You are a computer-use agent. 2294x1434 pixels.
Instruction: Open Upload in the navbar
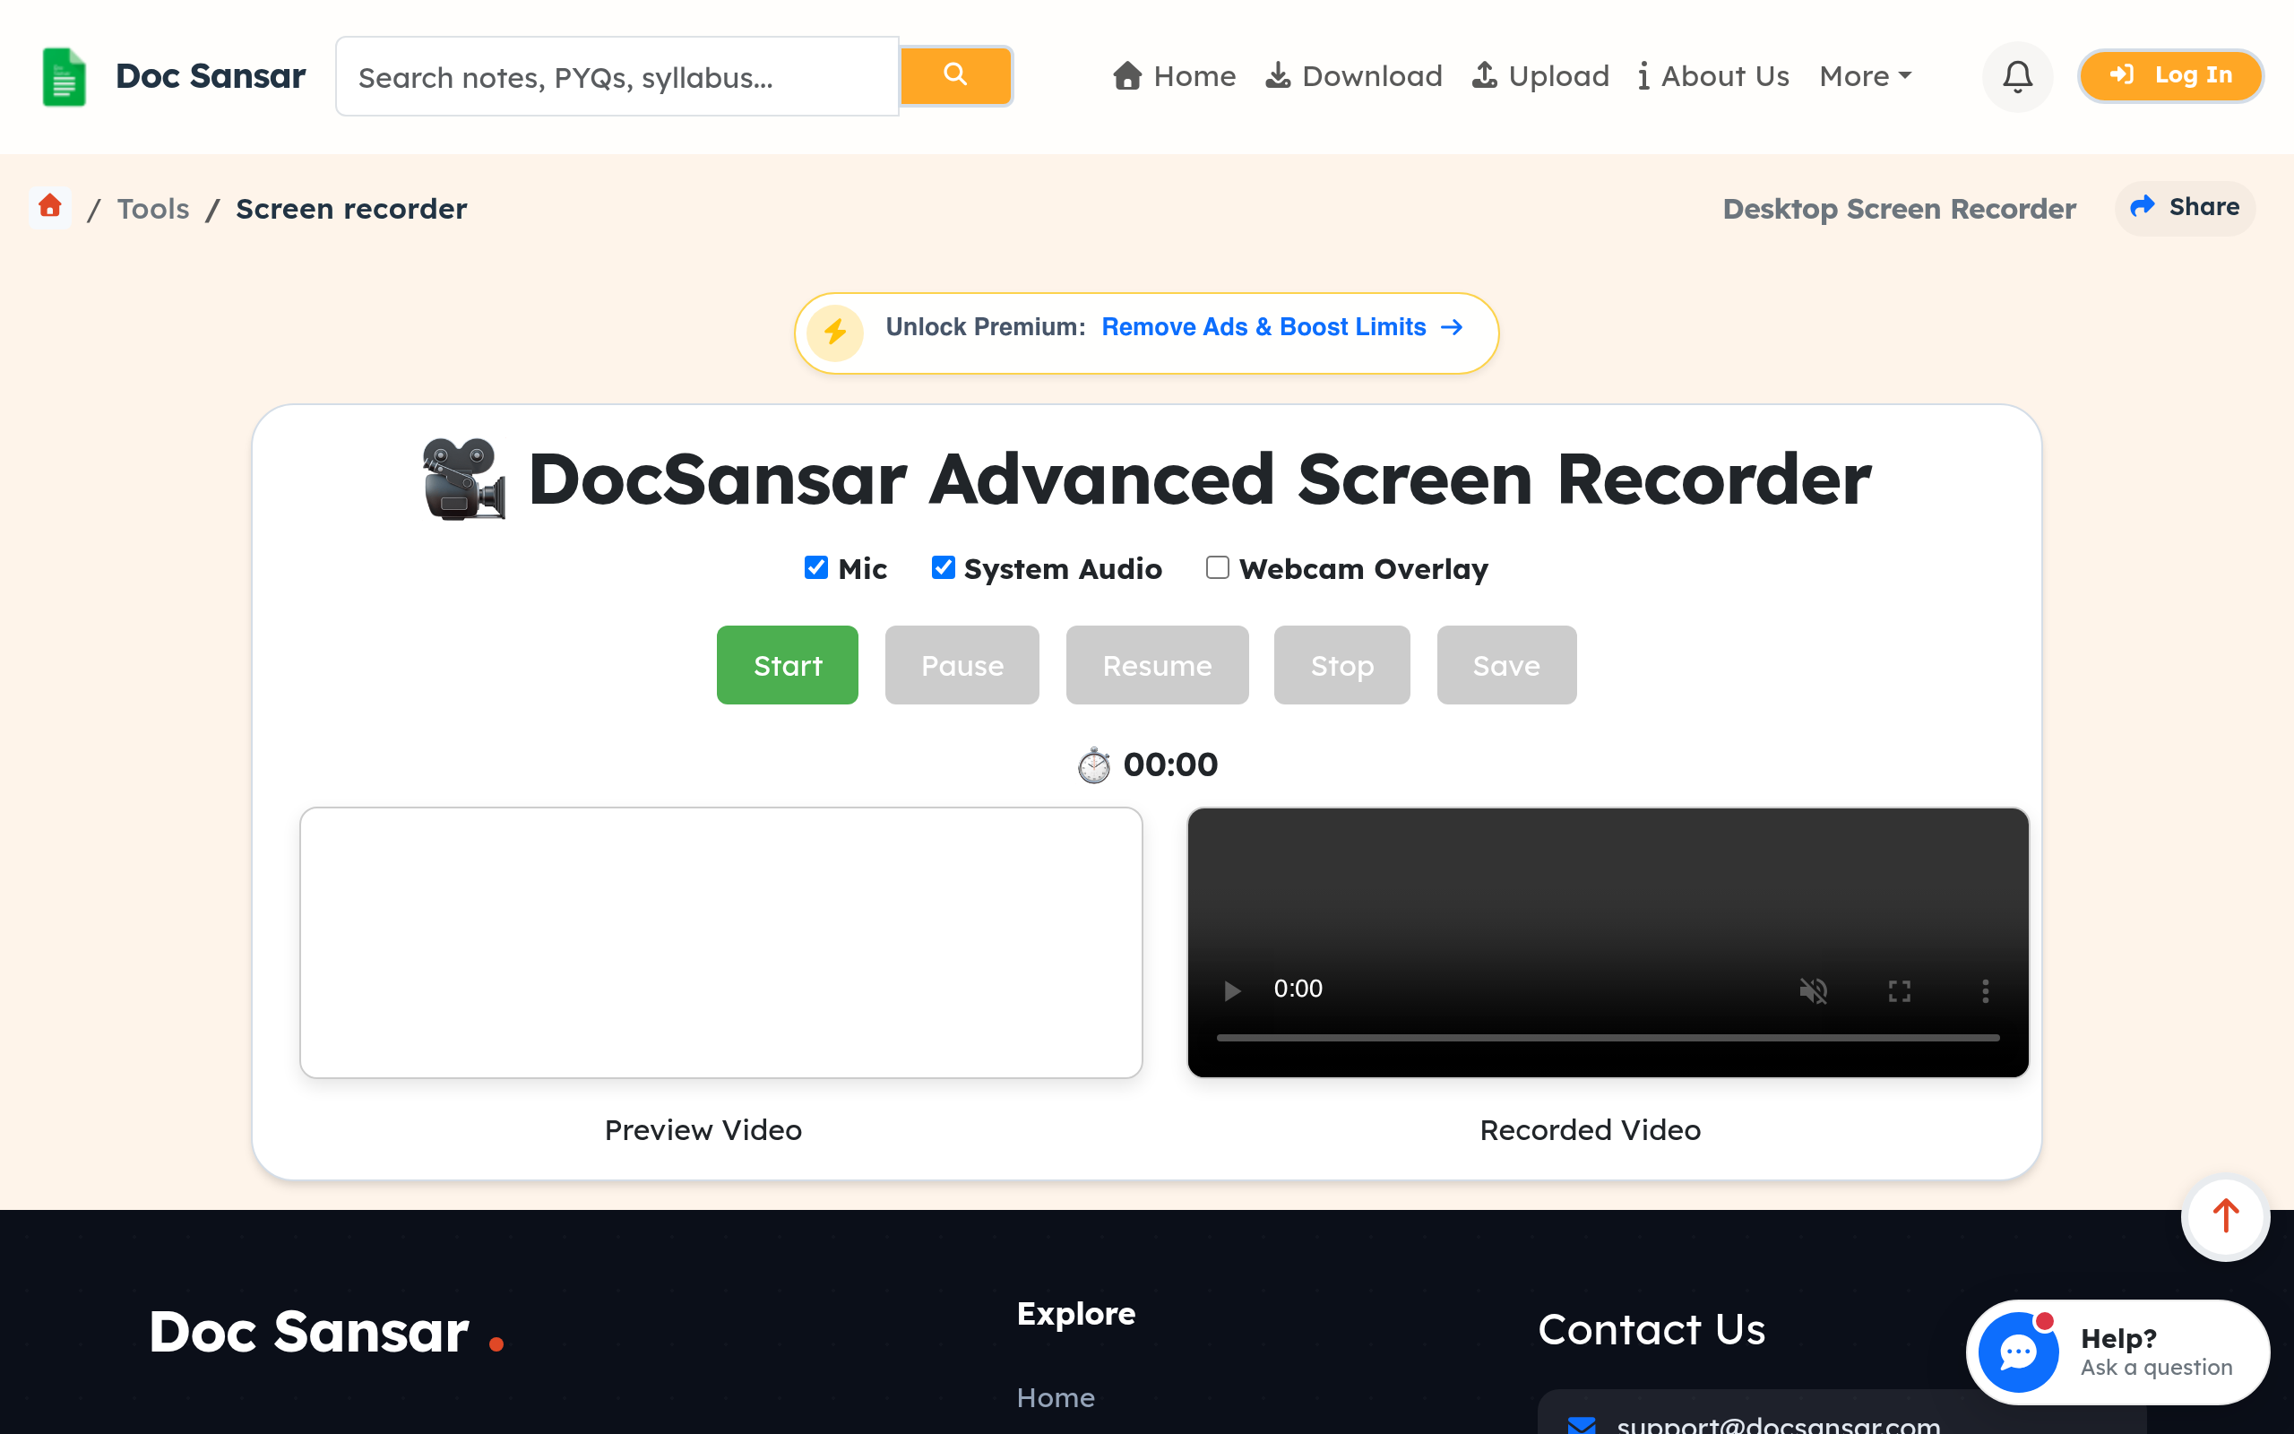coord(1540,76)
